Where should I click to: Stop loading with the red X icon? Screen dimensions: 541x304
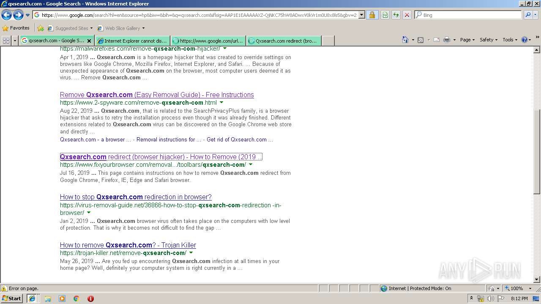tap(407, 15)
